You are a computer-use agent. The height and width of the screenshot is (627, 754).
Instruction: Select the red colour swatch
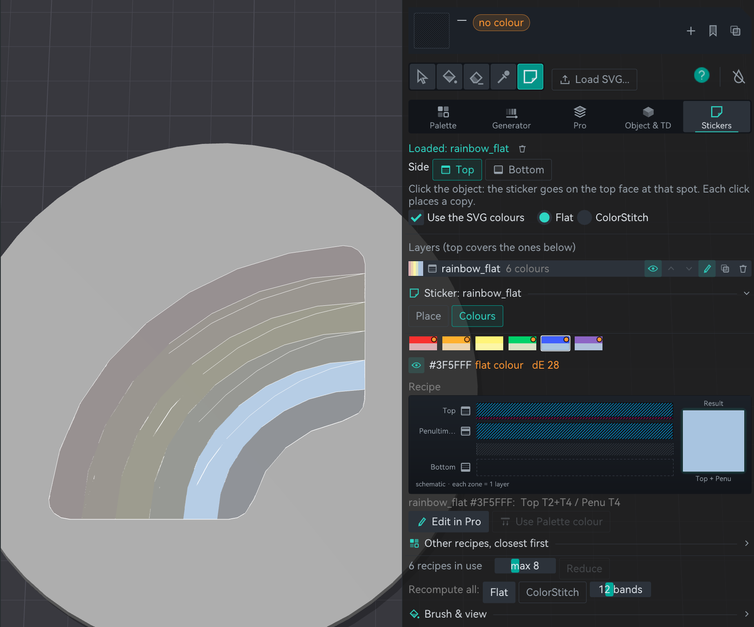423,343
